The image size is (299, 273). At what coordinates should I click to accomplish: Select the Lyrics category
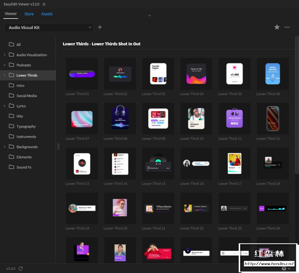point(28,106)
